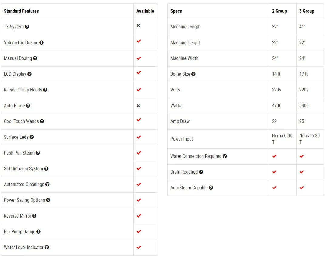Click Cool Touch Wands info icon
Screen dimensions: 326x256
click(x=42, y=121)
